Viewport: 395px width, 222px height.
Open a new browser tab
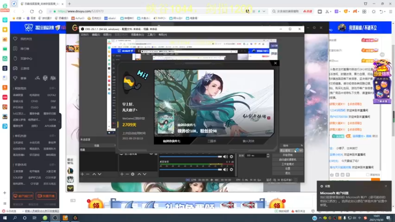click(69, 4)
